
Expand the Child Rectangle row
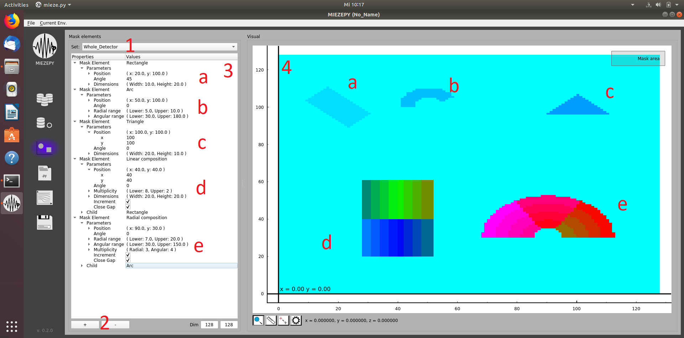click(x=82, y=212)
